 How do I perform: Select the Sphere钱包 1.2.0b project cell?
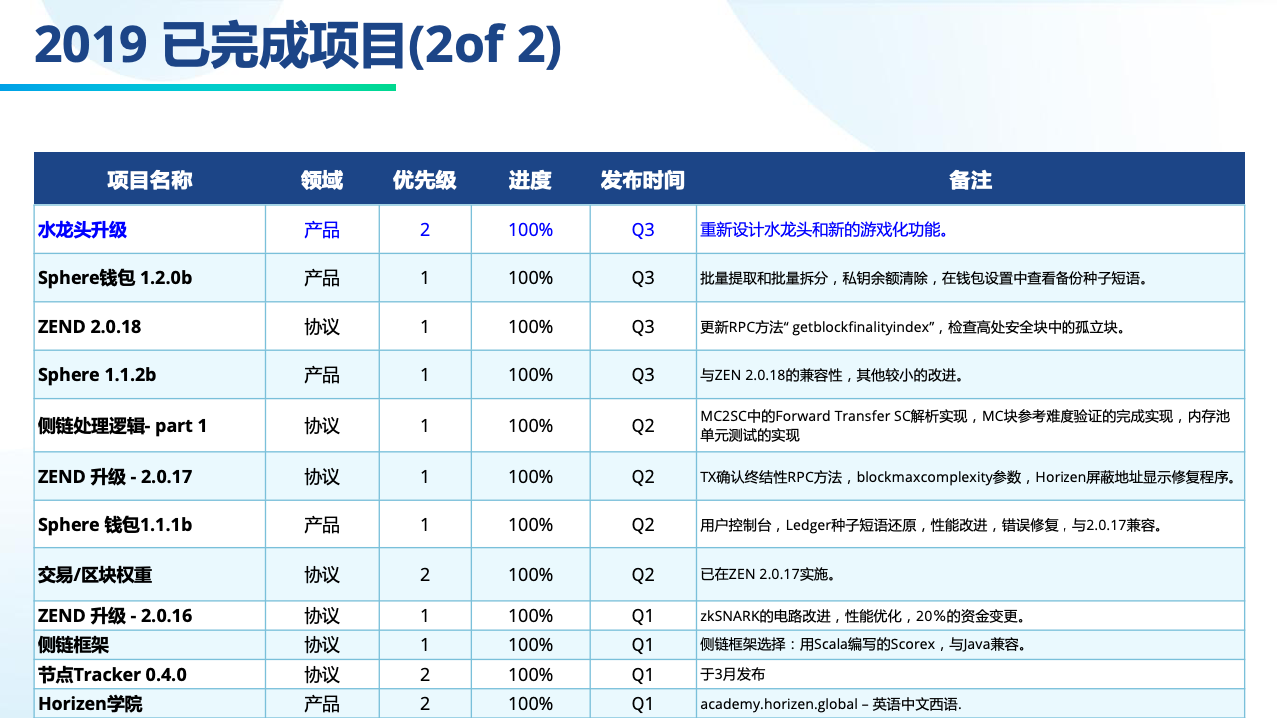[115, 278]
